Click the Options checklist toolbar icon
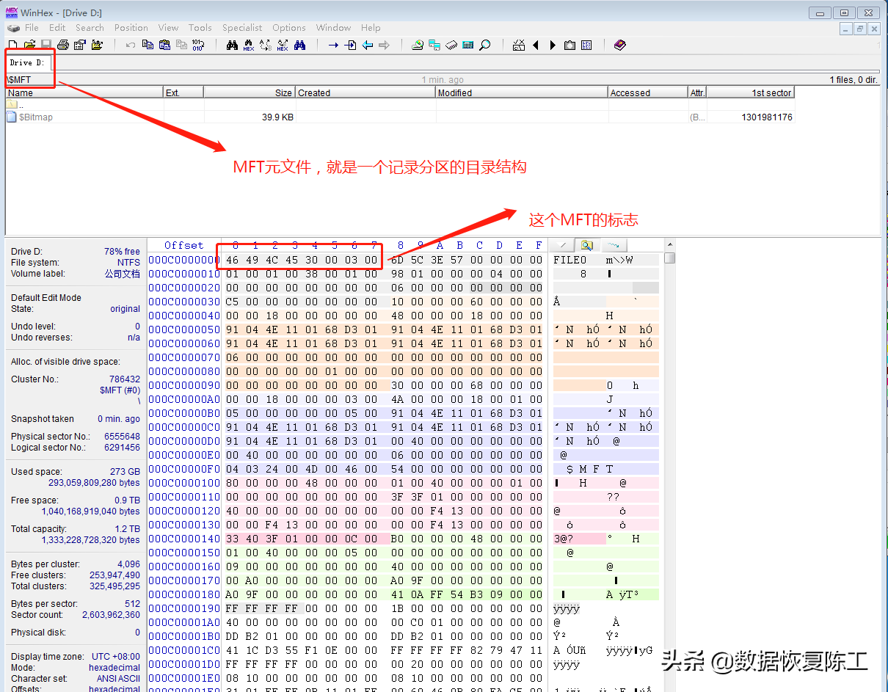The width and height of the screenshot is (888, 692). (x=519, y=45)
